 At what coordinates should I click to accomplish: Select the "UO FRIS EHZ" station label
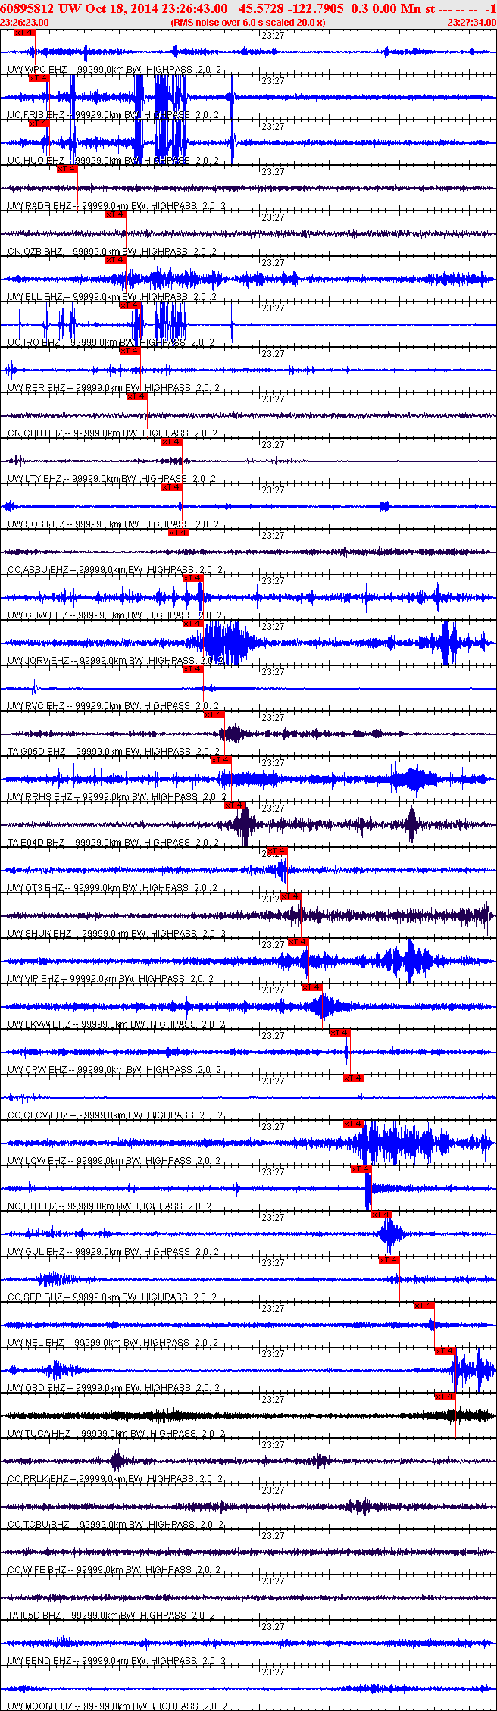coord(36,115)
